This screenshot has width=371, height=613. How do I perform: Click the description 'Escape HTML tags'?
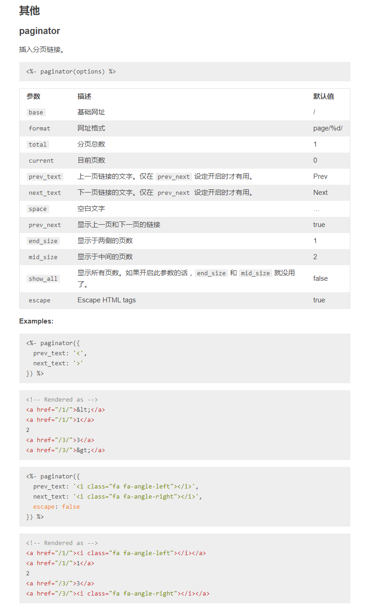pos(107,300)
